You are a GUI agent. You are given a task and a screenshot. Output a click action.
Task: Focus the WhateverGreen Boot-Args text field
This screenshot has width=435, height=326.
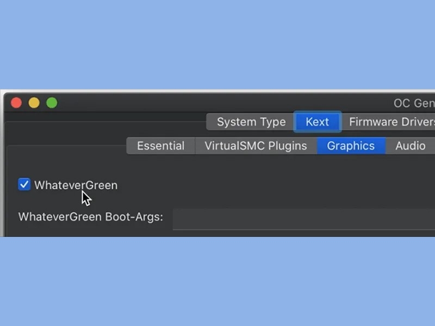coord(304,219)
